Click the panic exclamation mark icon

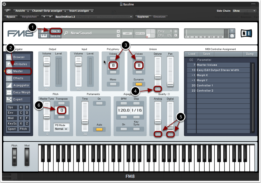tap(232, 31)
